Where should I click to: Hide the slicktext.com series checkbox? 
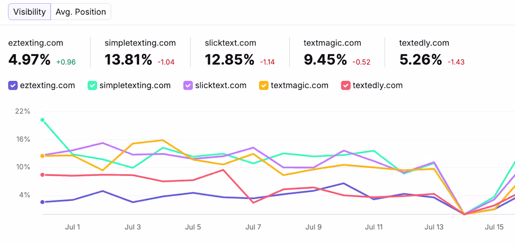coord(188,86)
